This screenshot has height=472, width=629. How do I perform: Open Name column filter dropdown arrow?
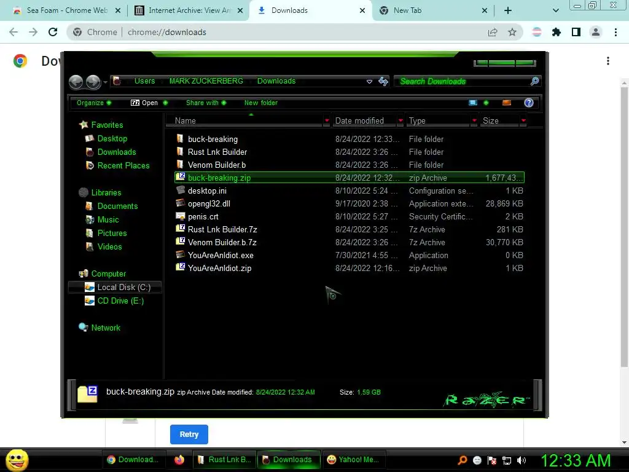[327, 121]
